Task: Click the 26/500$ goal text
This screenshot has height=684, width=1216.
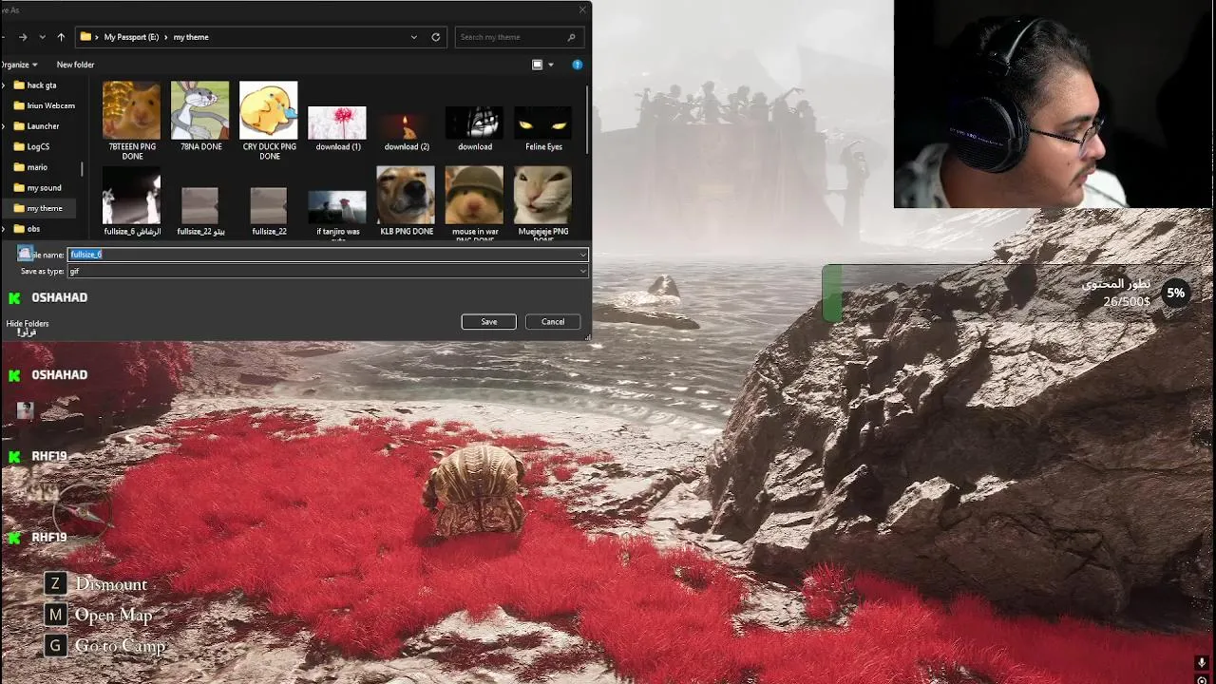Action: [x=1127, y=302]
